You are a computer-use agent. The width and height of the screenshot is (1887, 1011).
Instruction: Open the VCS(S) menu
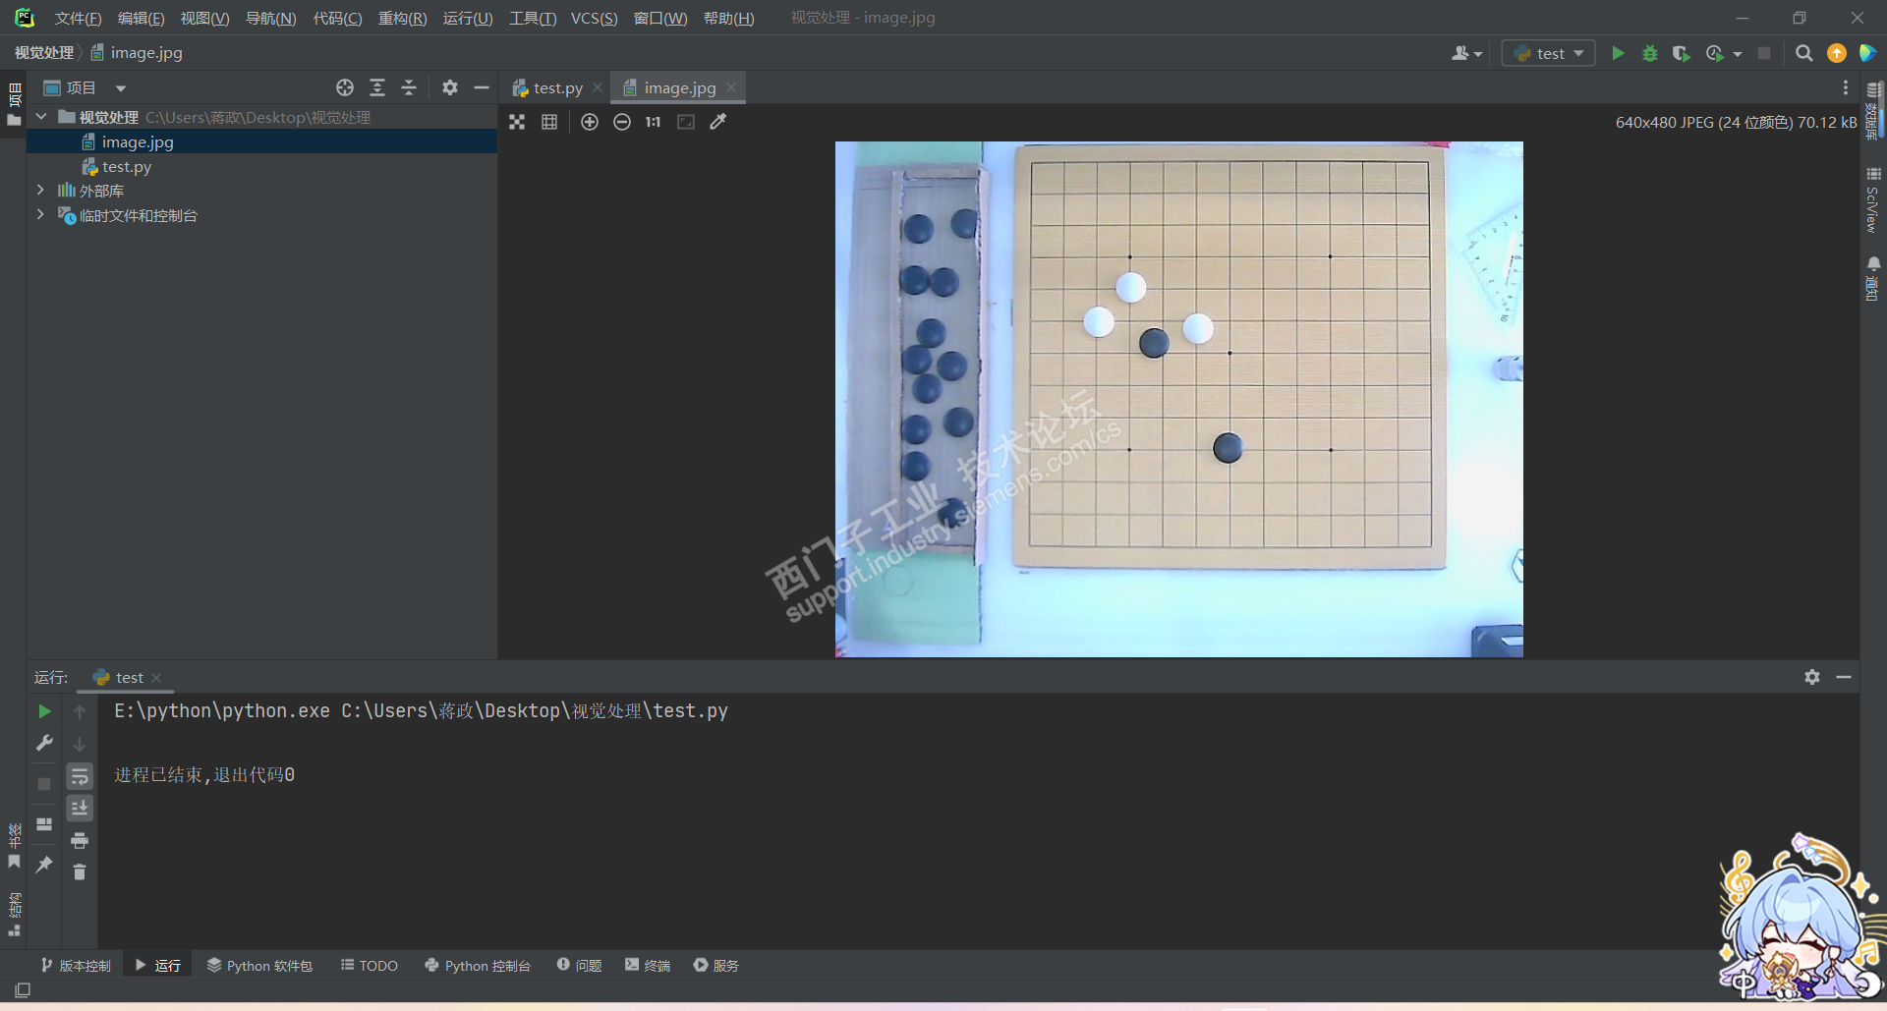click(595, 19)
